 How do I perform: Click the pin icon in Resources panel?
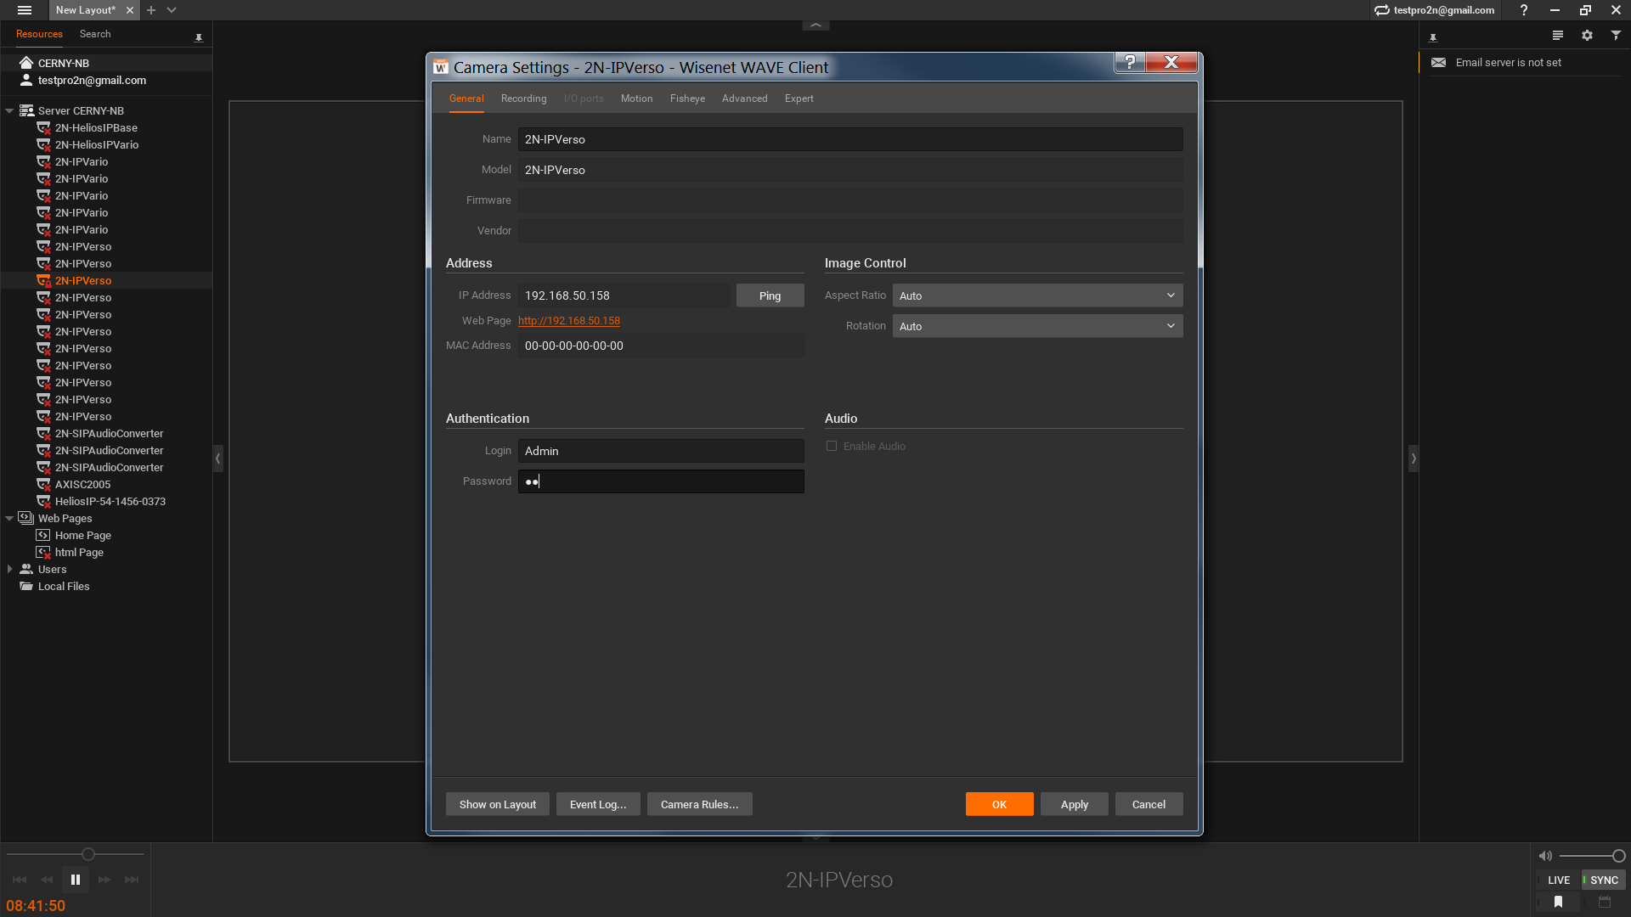coord(199,37)
